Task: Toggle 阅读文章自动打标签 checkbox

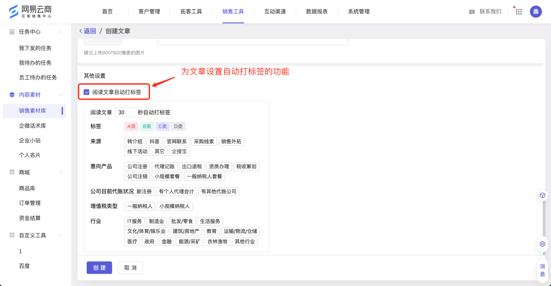Action: 86,92
